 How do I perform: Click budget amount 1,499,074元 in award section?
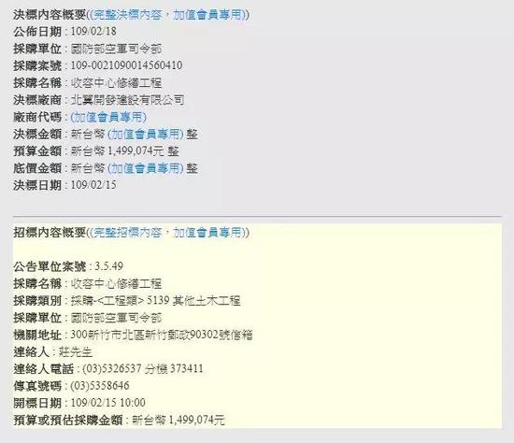[136, 151]
